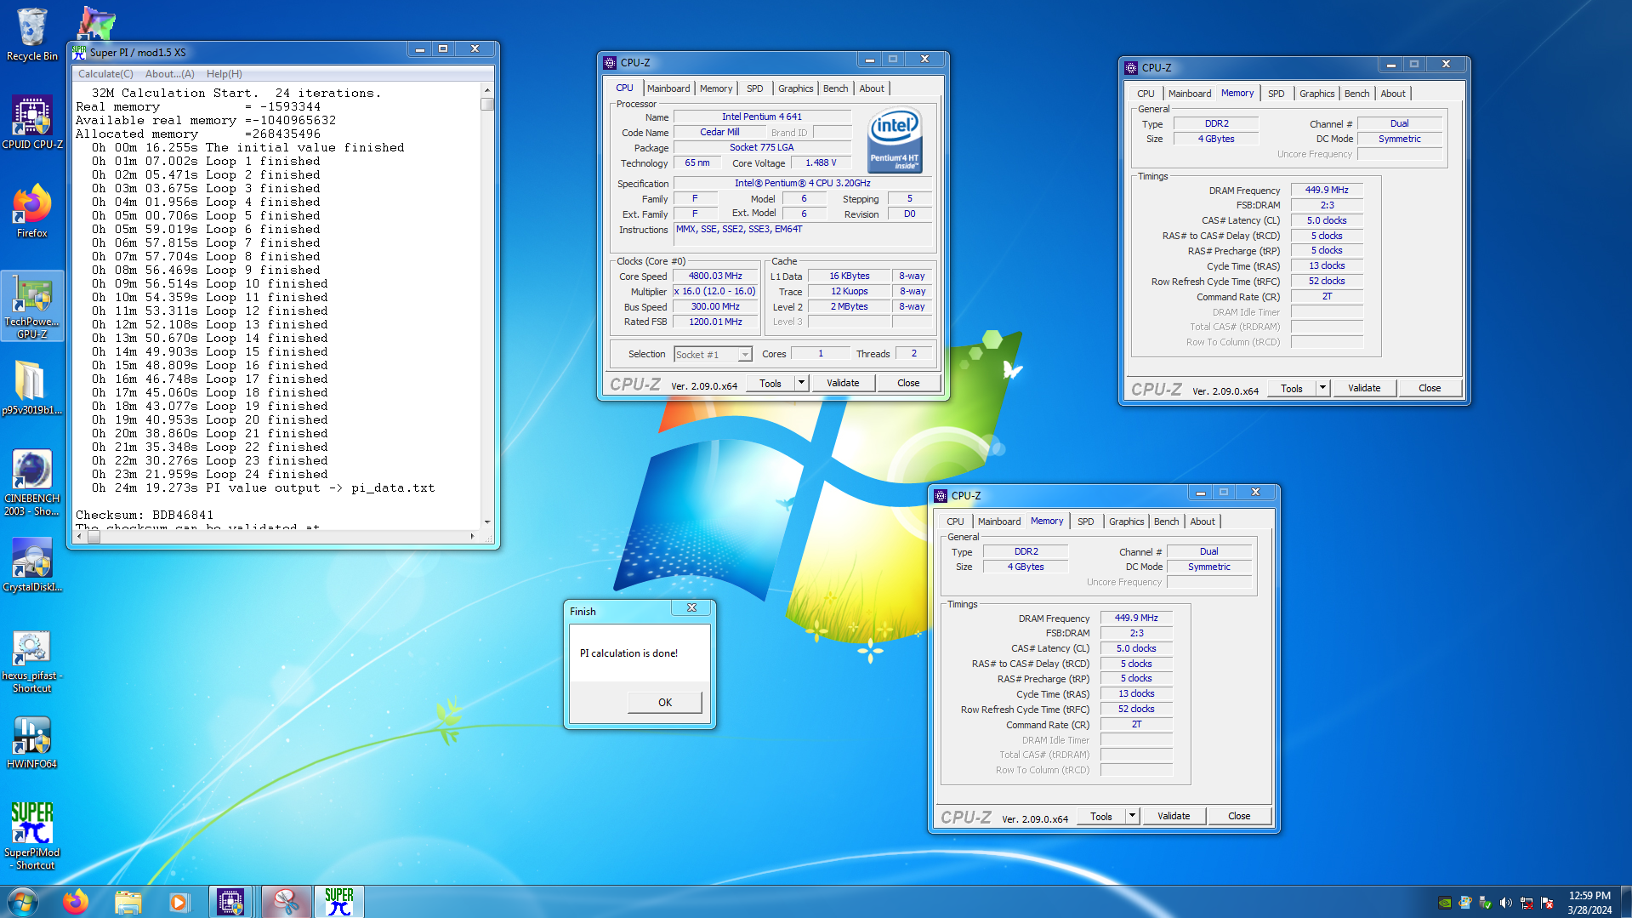Click Super PI horizontal scroll right arrow

pos(472,536)
